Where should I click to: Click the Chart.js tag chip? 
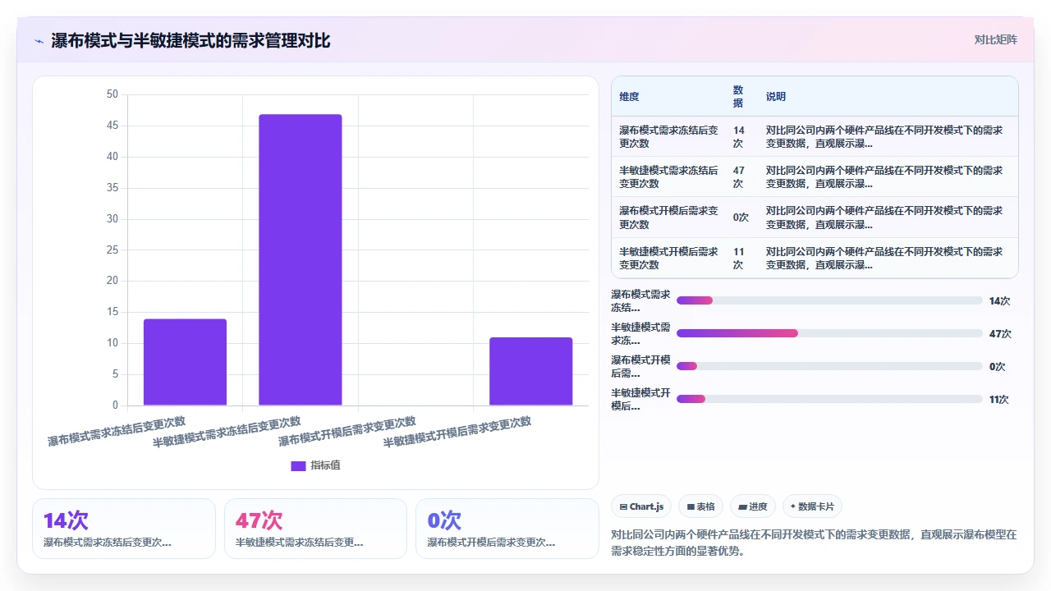(642, 506)
